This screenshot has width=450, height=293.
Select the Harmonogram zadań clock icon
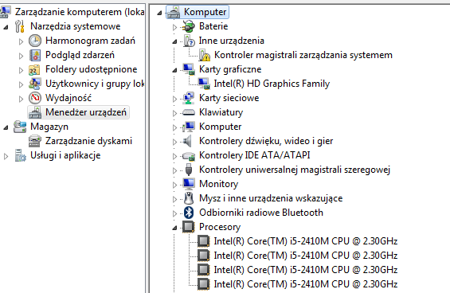tap(35, 41)
